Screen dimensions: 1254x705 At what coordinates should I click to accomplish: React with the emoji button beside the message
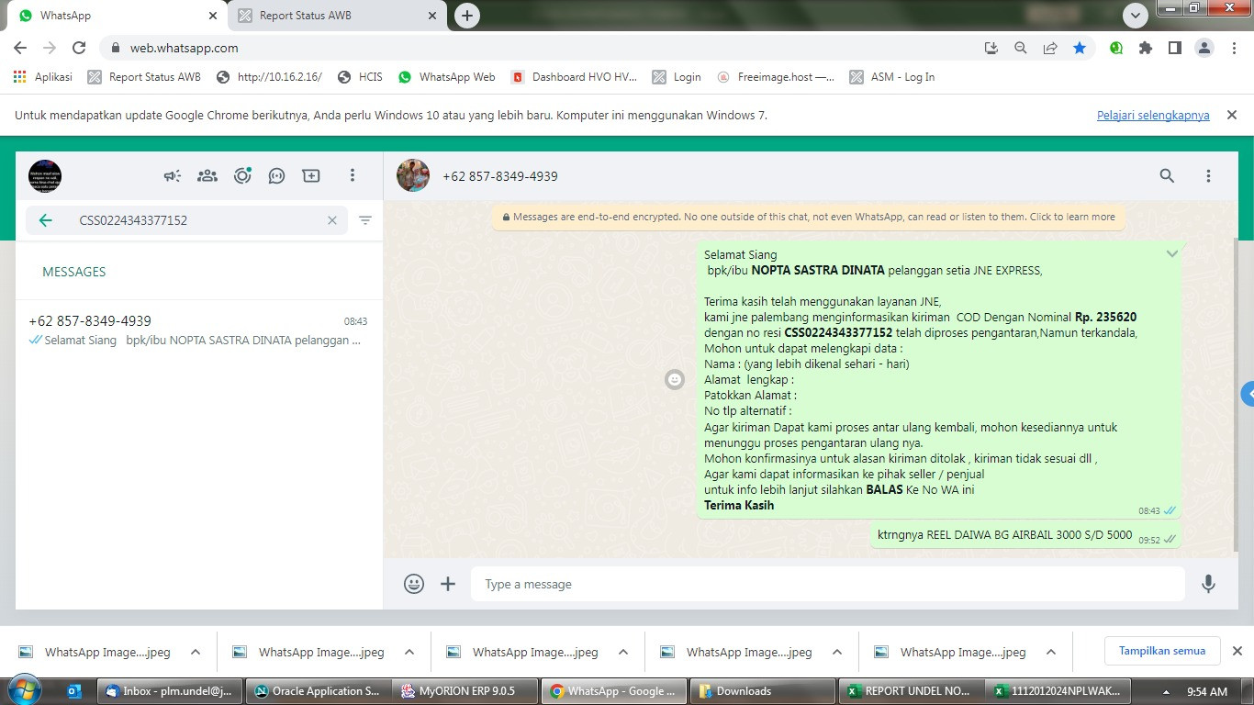click(x=675, y=379)
